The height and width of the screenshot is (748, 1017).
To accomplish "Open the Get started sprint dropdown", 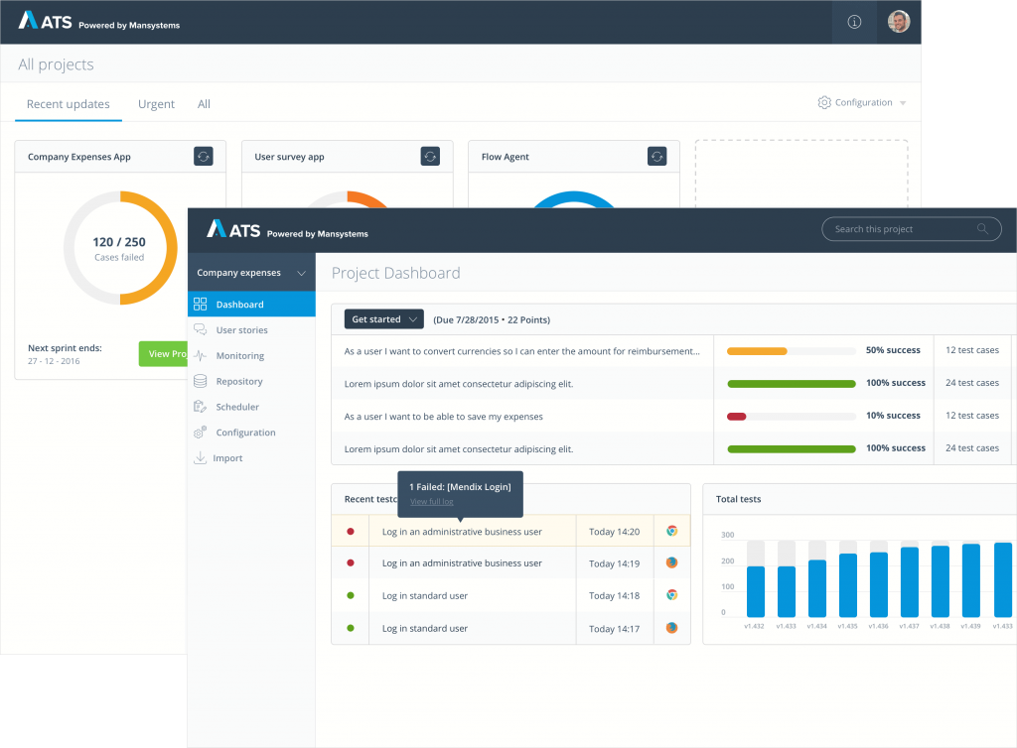I will click(383, 319).
